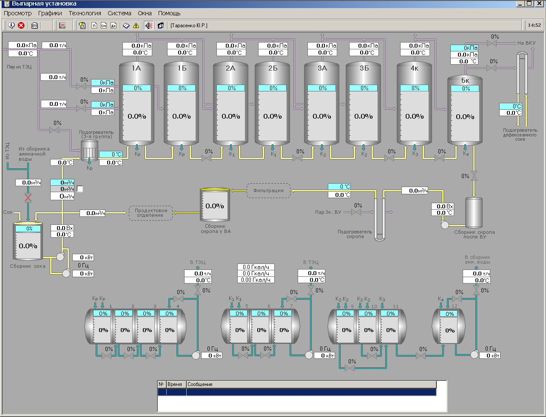Click the user login toolbar icon
Viewport: 546px width, 417px height.
click(161, 26)
